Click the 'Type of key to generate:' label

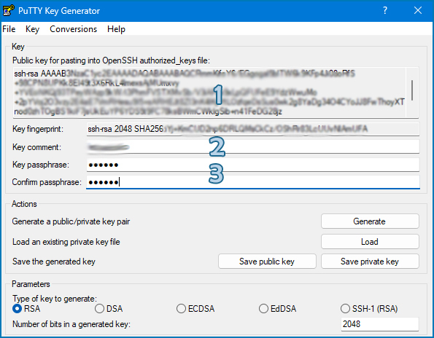55,299
